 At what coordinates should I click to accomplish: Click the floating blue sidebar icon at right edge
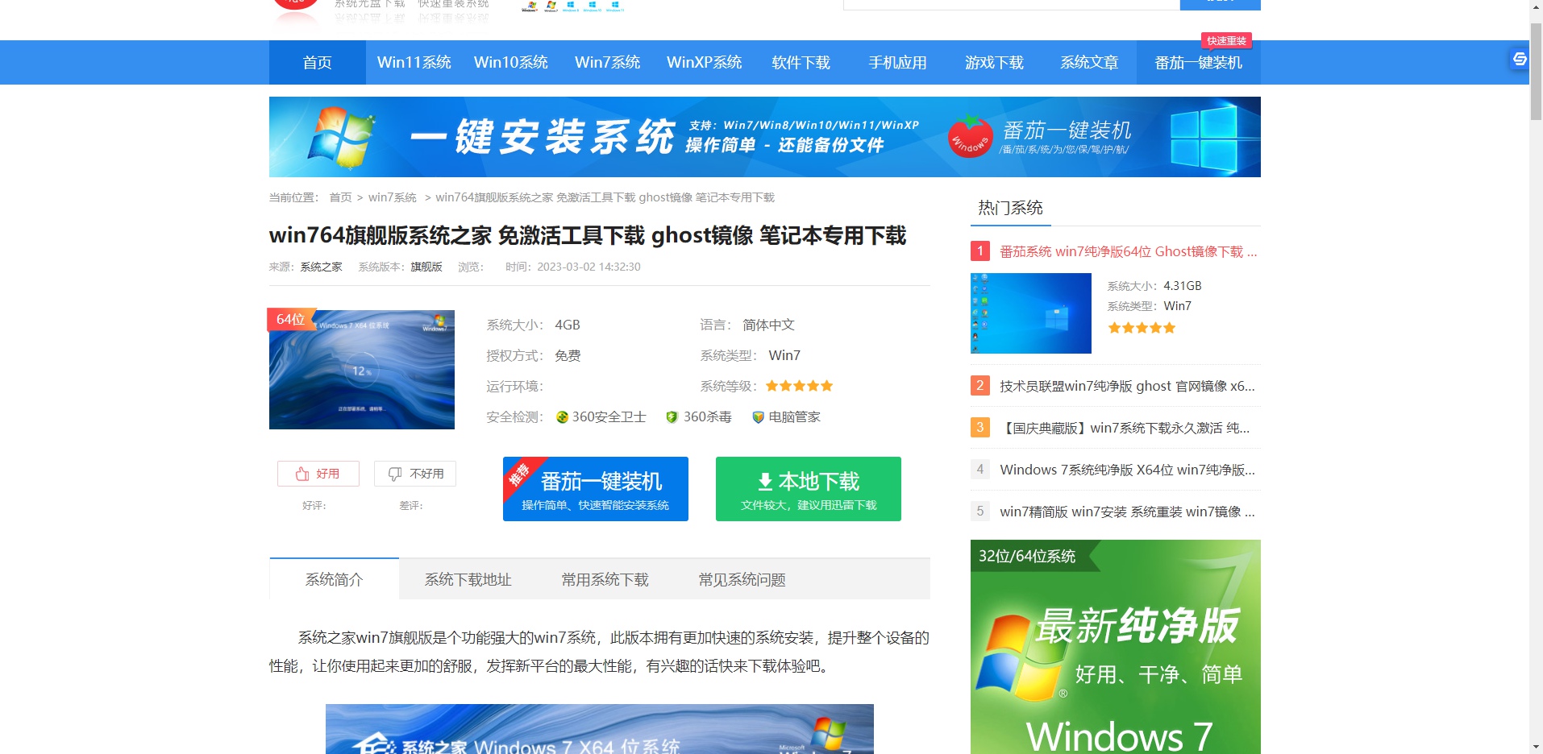pyautogui.click(x=1519, y=59)
